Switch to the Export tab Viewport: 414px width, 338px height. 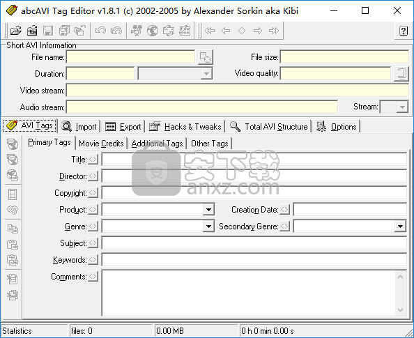[x=123, y=127]
